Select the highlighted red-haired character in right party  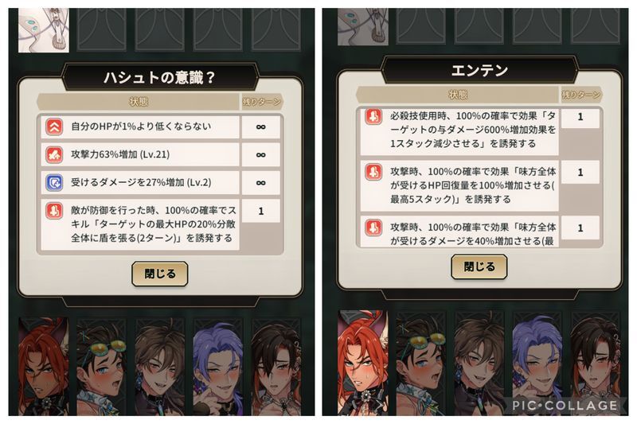(363, 363)
